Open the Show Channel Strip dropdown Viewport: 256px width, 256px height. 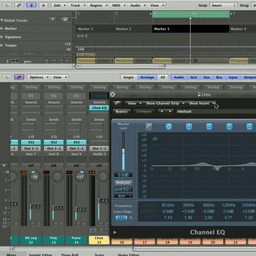[x=165, y=103]
